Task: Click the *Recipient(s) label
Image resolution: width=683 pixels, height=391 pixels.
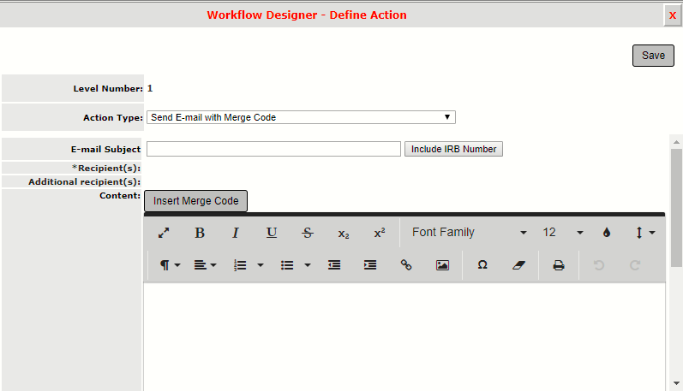Action: 106,169
